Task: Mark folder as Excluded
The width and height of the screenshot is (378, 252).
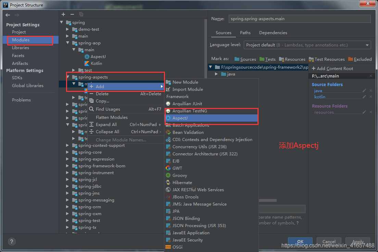Action: (360, 59)
